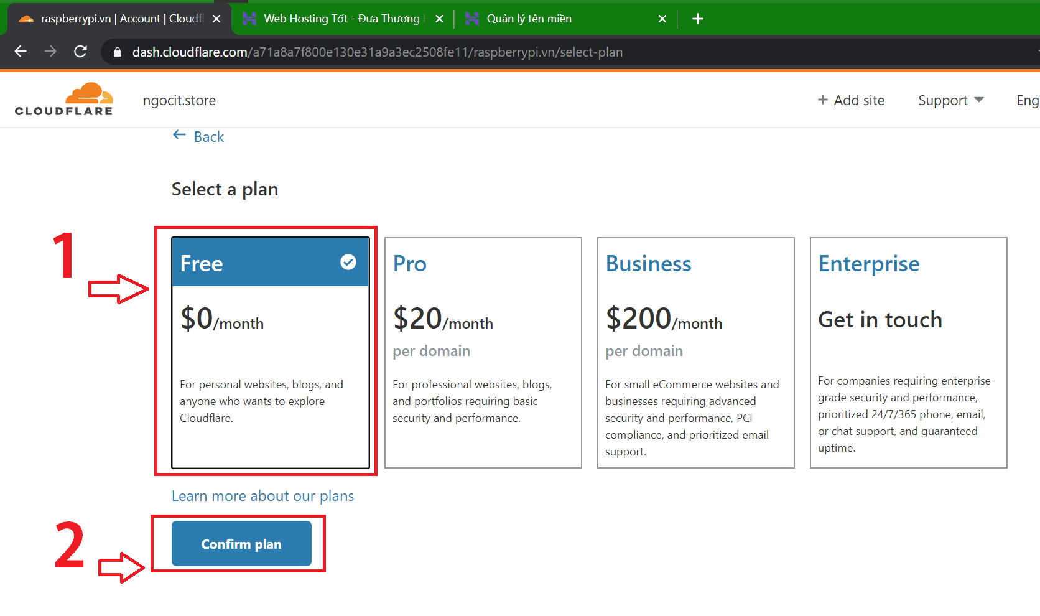
Task: Select the Pro $20/month plan
Action: click(x=483, y=352)
